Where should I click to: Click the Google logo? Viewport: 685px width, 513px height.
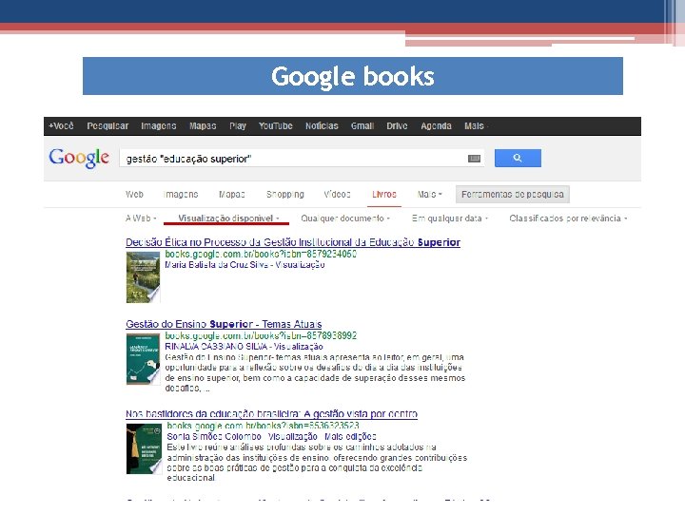pos(79,158)
